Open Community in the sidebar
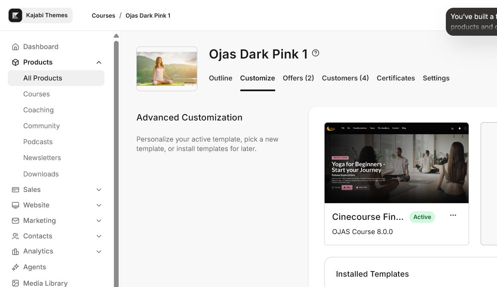The width and height of the screenshot is (497, 287). [x=41, y=126]
